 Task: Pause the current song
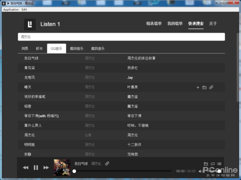(x=36, y=167)
